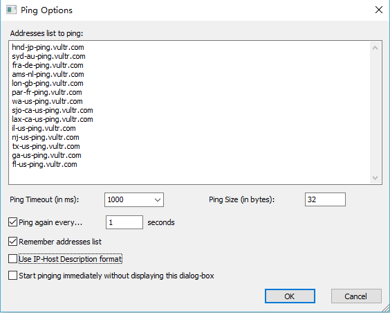Image resolution: width=390 pixels, height=313 pixels.
Task: Close the Ping Options dialog
Action: click(x=378, y=10)
